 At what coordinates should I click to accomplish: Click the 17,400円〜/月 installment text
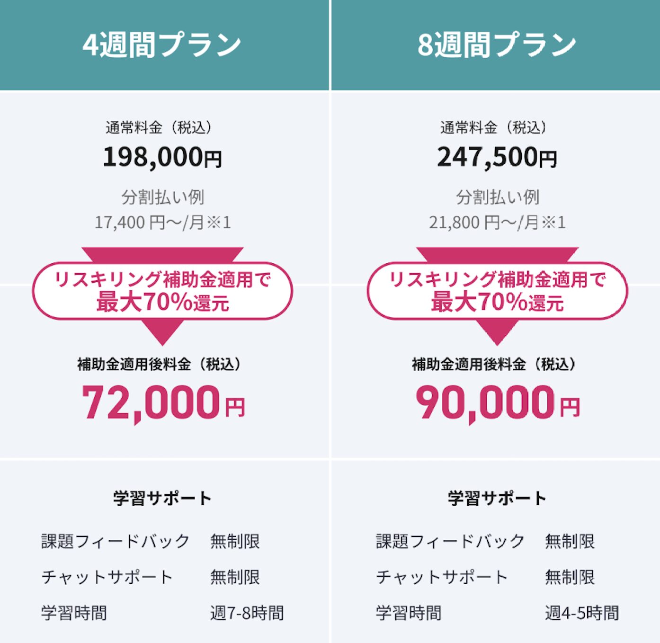click(162, 222)
